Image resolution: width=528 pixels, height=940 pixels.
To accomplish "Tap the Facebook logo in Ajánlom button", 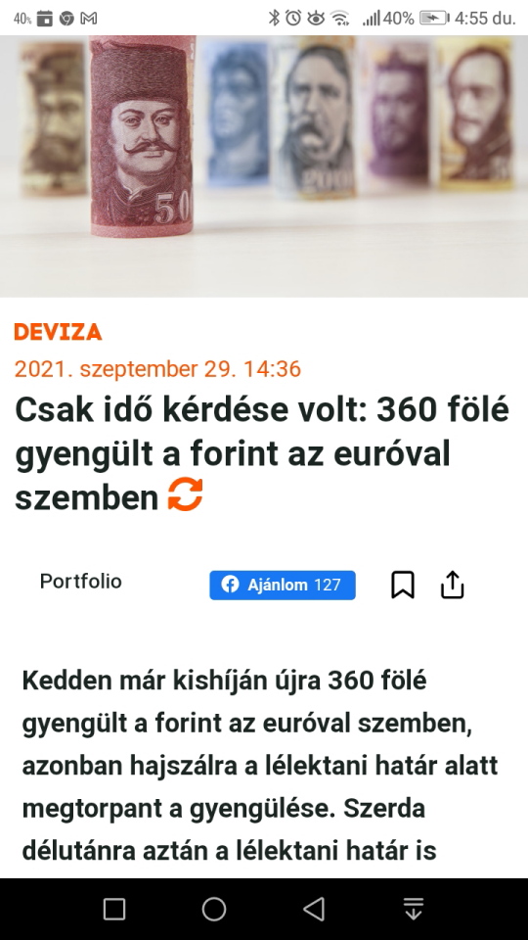I will tap(230, 585).
